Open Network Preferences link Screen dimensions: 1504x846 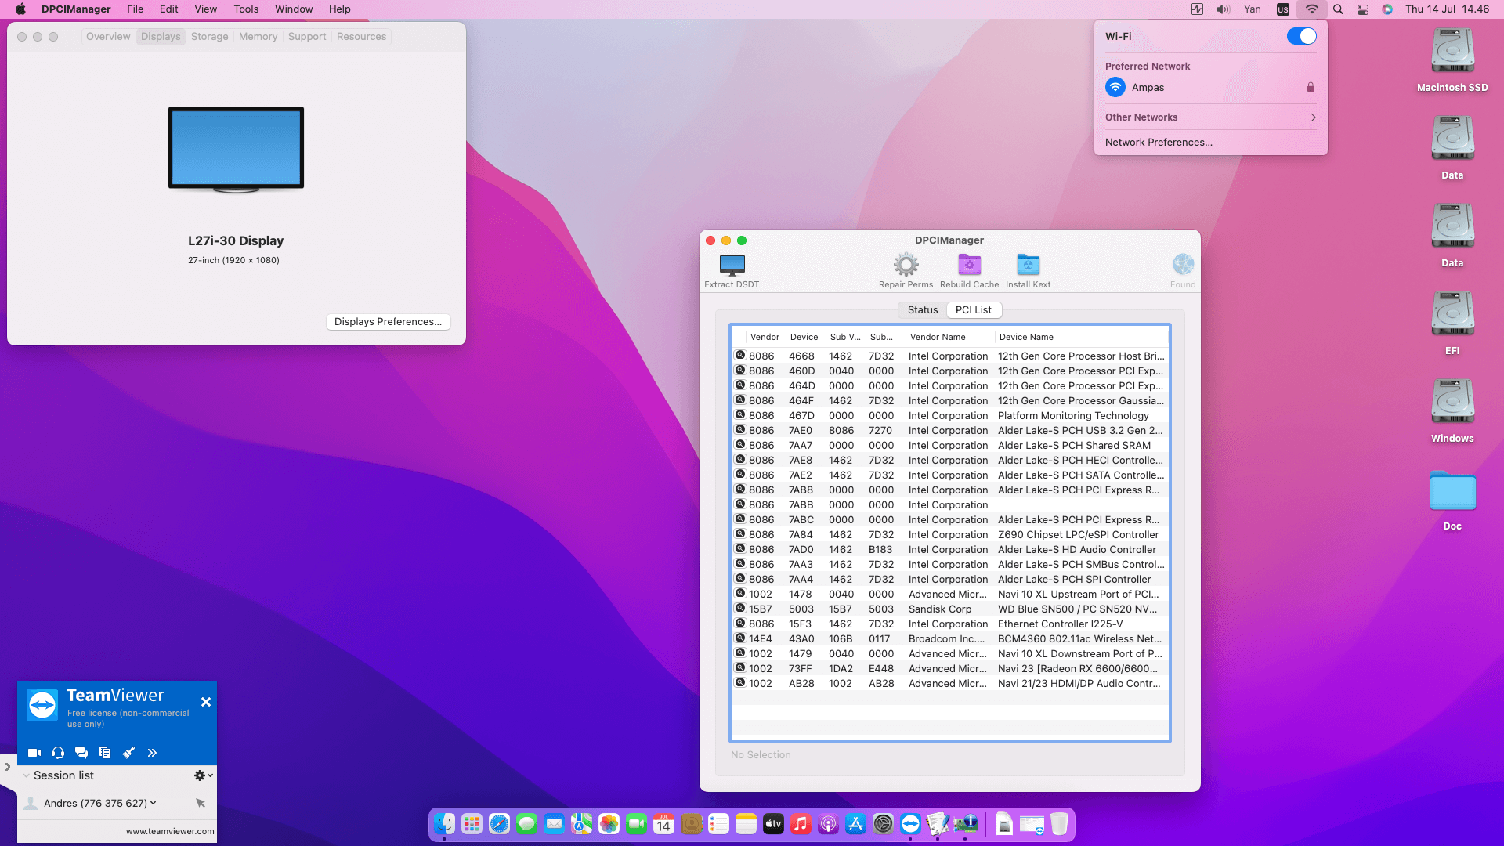[x=1159, y=143]
